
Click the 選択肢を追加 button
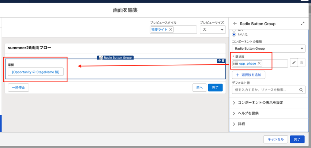pos(248,75)
